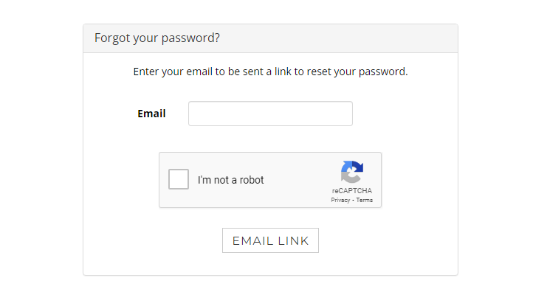Open the reCAPTCHA Terms link
The image size is (547, 292).
point(364,200)
